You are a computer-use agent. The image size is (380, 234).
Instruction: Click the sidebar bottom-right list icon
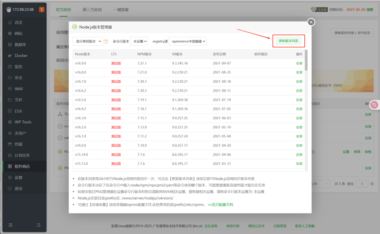click(x=38, y=225)
